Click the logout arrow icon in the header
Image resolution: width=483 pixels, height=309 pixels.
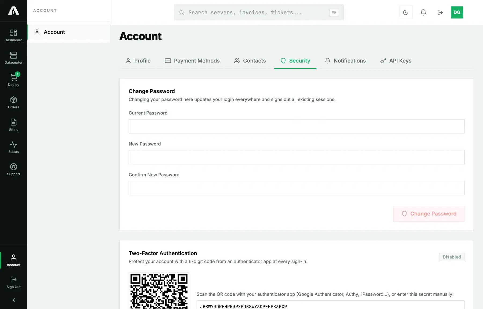440,12
